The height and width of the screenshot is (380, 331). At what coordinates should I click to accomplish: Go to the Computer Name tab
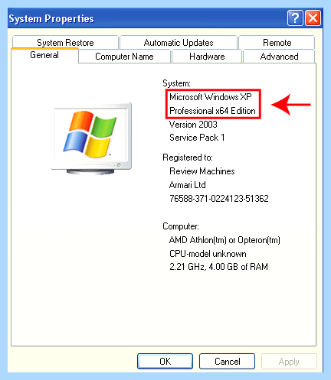[x=124, y=57]
